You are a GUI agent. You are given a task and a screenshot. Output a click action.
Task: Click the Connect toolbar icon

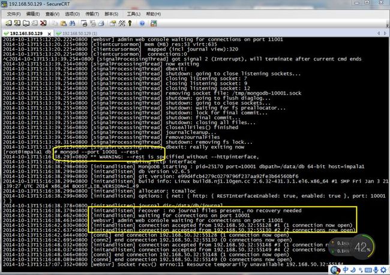9,23
